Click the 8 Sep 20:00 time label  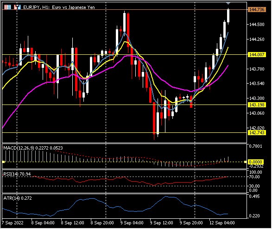(102, 223)
